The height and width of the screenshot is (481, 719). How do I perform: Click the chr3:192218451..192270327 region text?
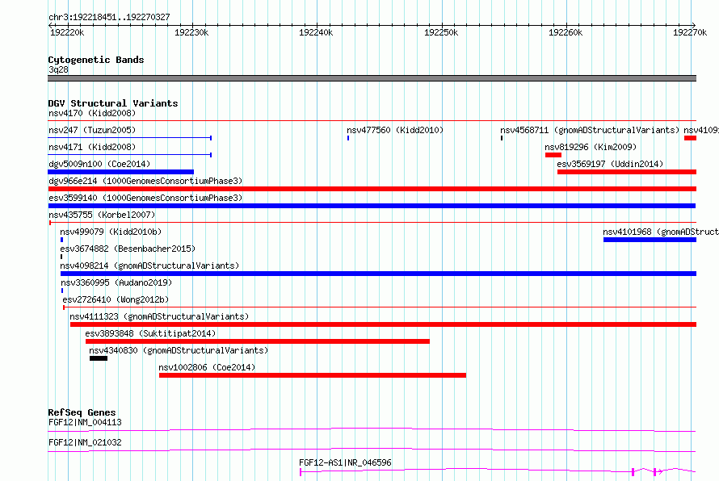point(109,18)
